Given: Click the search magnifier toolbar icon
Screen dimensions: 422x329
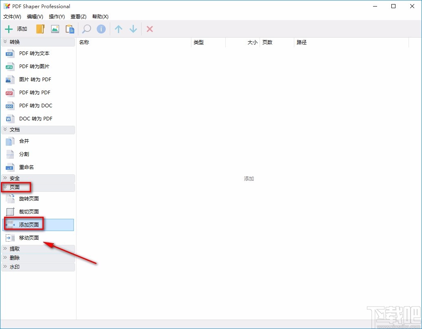Looking at the screenshot, I should (x=86, y=29).
